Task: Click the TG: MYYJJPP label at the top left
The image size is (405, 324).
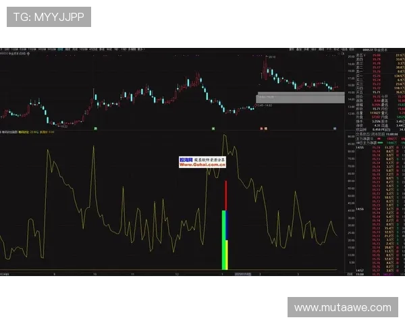Action: click(48, 17)
